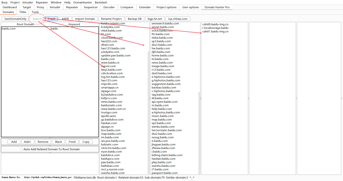Switch to the Decoder tab

click(109, 7)
